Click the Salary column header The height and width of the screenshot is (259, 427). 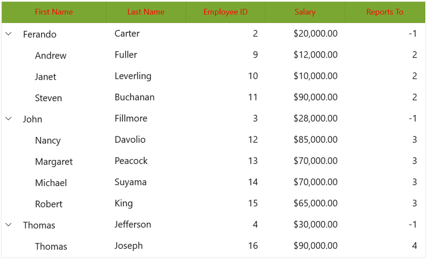tap(305, 12)
